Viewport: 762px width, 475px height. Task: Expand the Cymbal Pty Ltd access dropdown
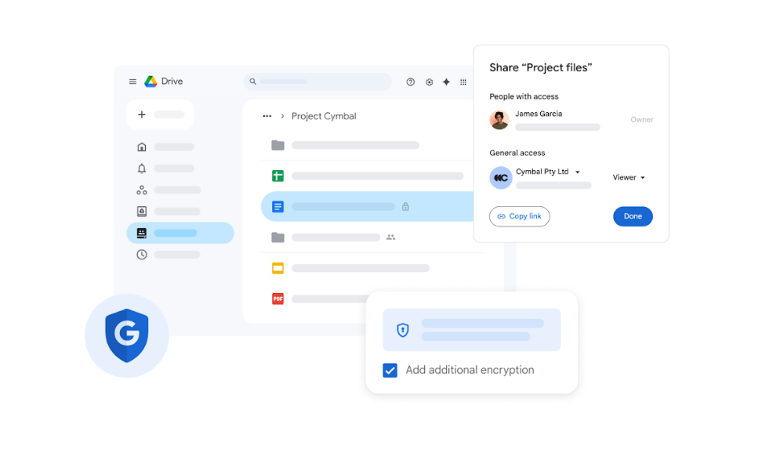click(x=578, y=172)
